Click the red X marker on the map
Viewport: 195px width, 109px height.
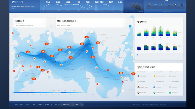coord(123,82)
